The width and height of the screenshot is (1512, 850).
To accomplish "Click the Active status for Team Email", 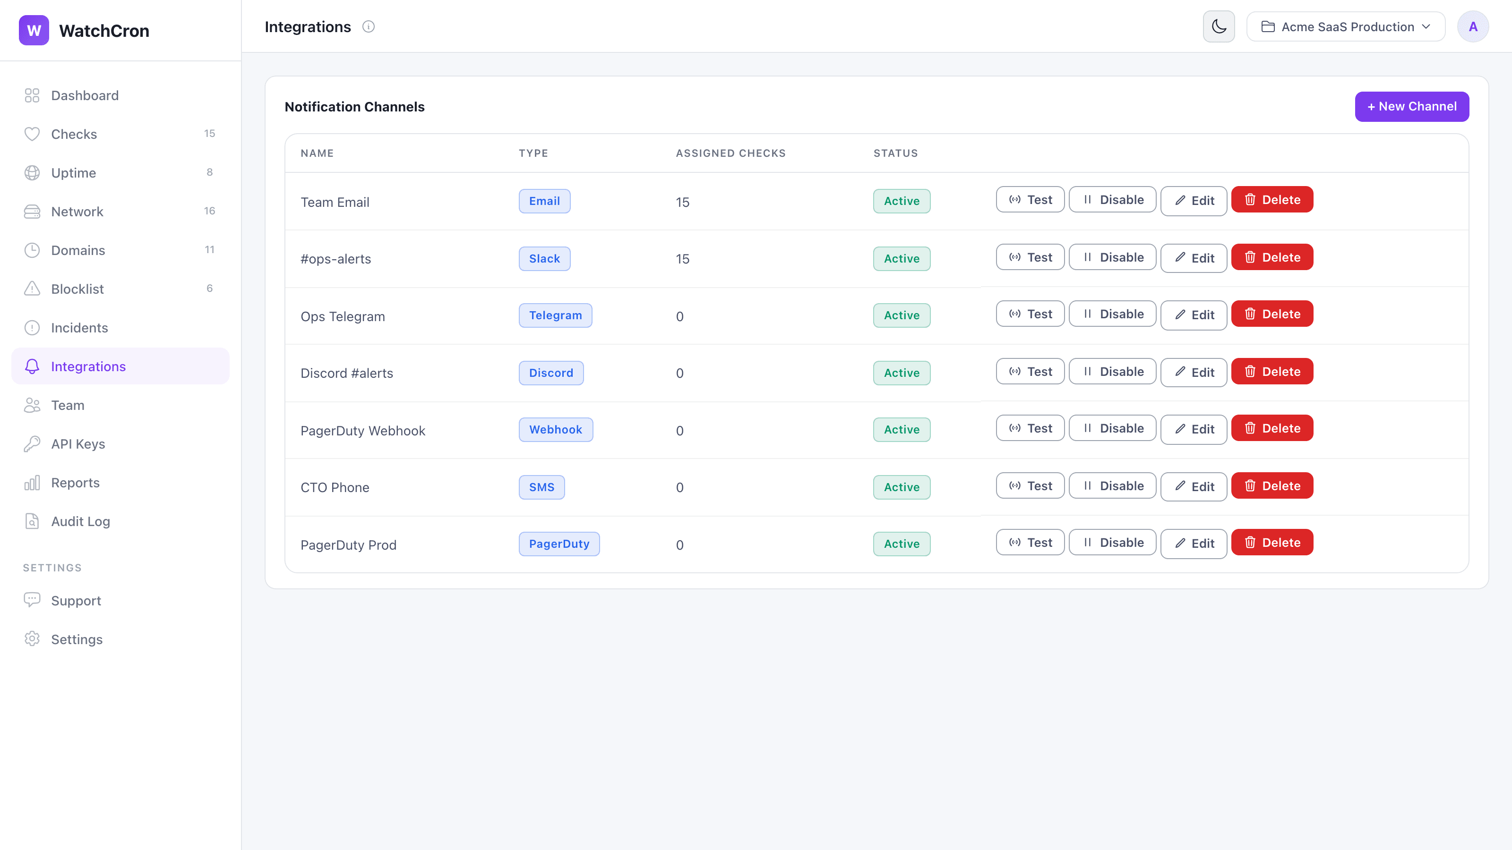I will [x=902, y=201].
